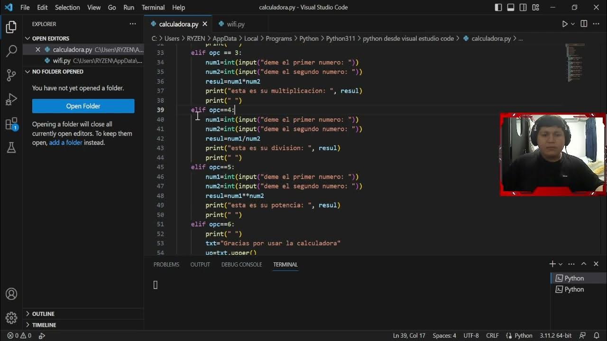Open the Source Control view
The height and width of the screenshot is (341, 607).
coord(11,75)
